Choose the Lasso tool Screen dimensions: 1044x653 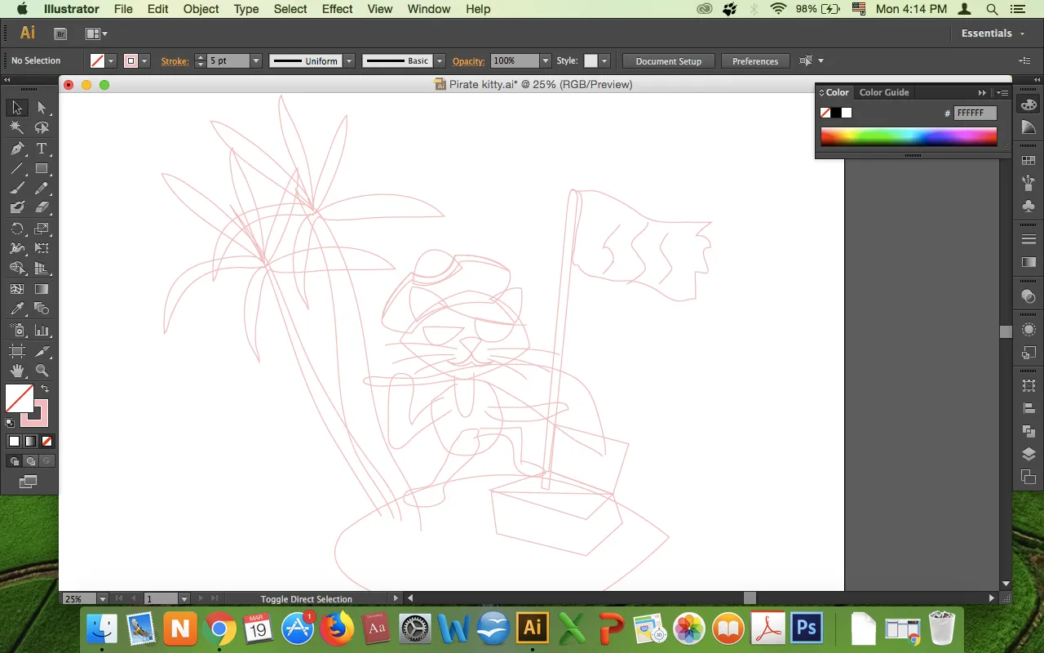pos(42,128)
